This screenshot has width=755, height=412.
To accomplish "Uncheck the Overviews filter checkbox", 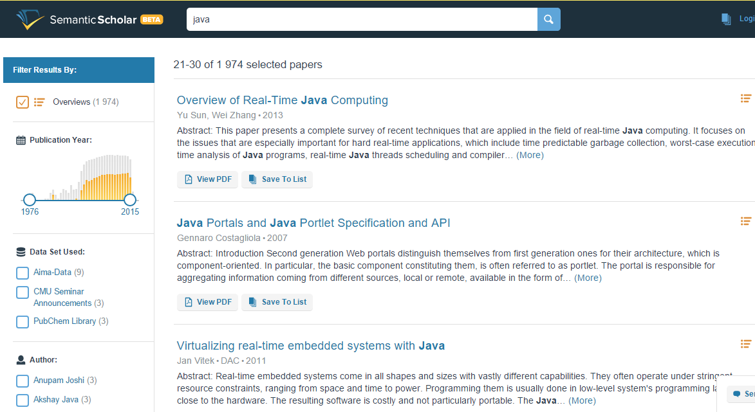I will (x=23, y=102).
